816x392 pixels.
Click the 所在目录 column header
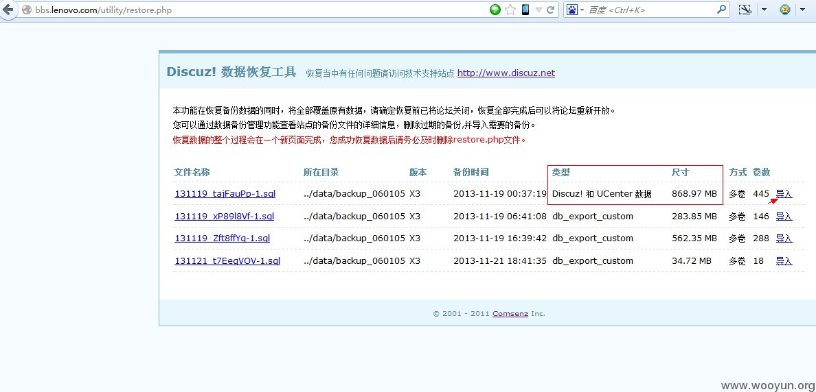(x=321, y=172)
